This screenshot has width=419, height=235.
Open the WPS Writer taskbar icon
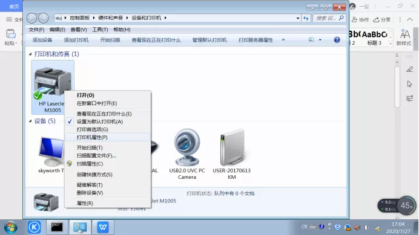[103, 227]
